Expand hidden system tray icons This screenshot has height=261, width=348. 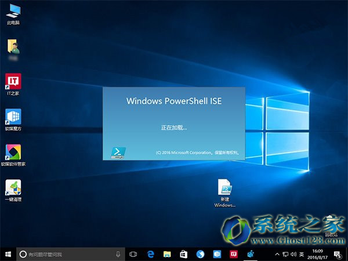point(277,254)
